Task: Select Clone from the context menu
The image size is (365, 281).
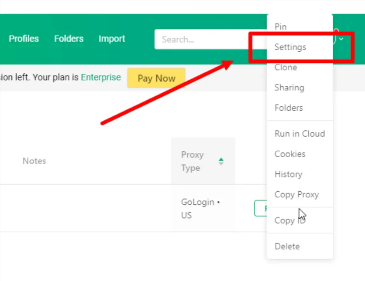Action: pyautogui.click(x=286, y=68)
